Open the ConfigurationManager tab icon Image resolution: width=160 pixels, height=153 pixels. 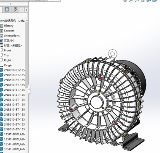[x=16, y=10]
